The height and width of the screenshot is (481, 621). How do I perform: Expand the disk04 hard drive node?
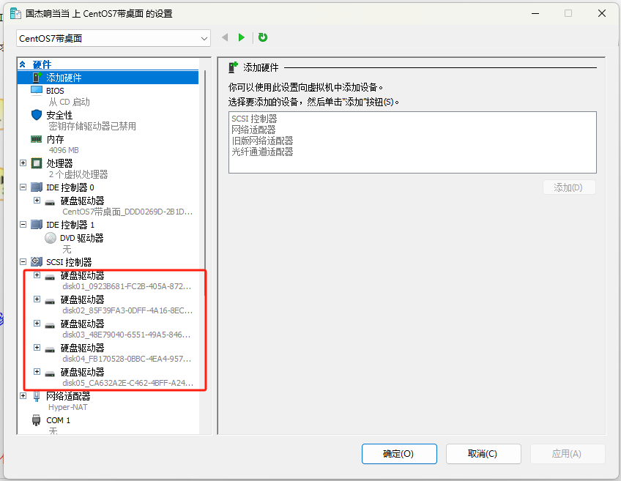point(37,347)
